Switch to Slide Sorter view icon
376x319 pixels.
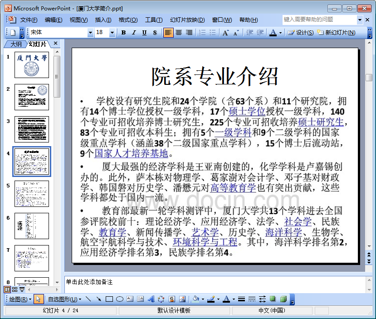click(x=15, y=290)
